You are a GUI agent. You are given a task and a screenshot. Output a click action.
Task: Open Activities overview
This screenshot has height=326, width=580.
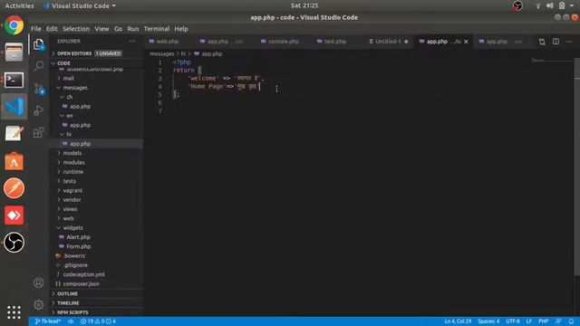[x=19, y=5]
